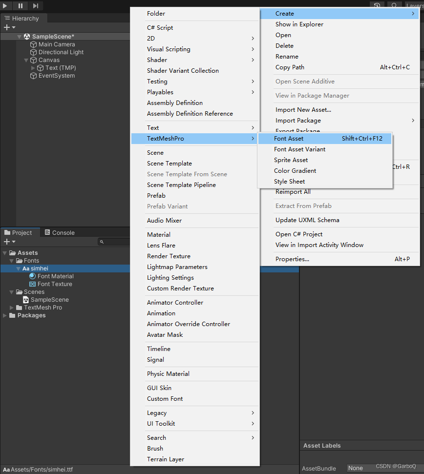Click the magnifier in the Project search bar
The height and width of the screenshot is (474, 424).
pos(102,242)
